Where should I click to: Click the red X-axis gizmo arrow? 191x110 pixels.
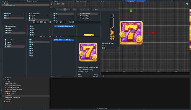154,33
